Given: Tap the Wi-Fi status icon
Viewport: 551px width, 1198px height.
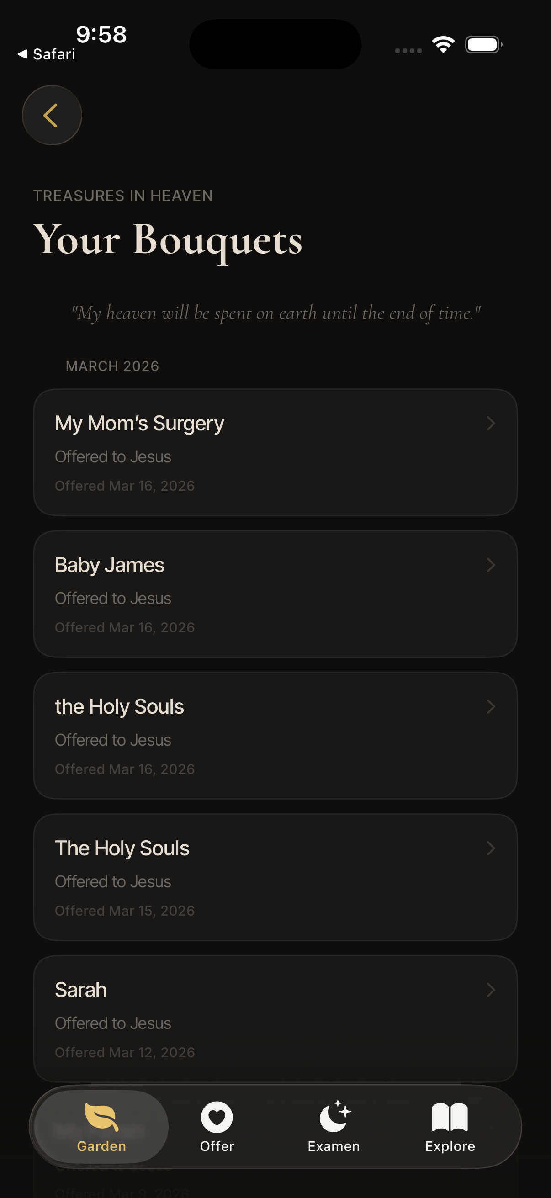Looking at the screenshot, I should coord(443,45).
